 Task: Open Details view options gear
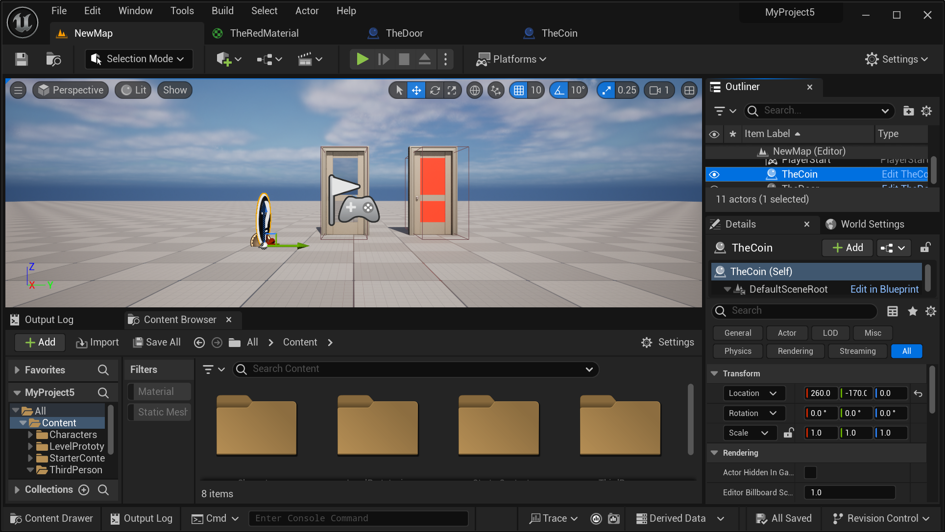click(931, 311)
